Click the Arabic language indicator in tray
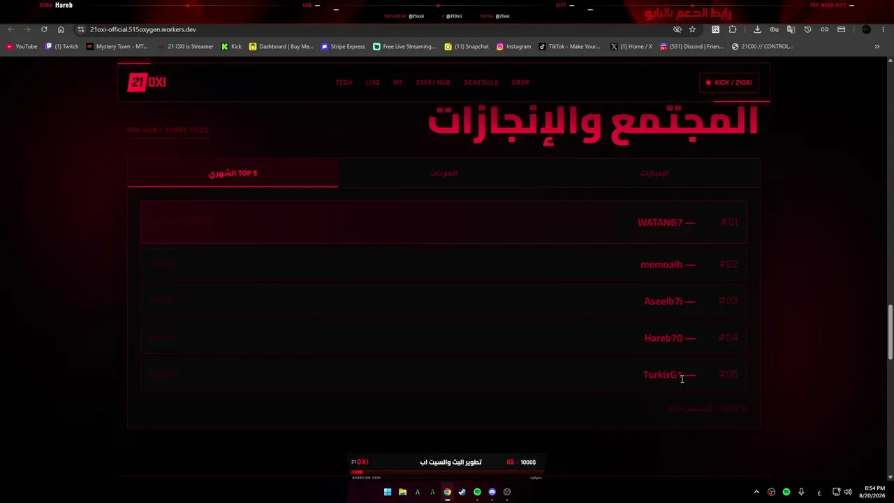The width and height of the screenshot is (894, 503). click(x=819, y=492)
